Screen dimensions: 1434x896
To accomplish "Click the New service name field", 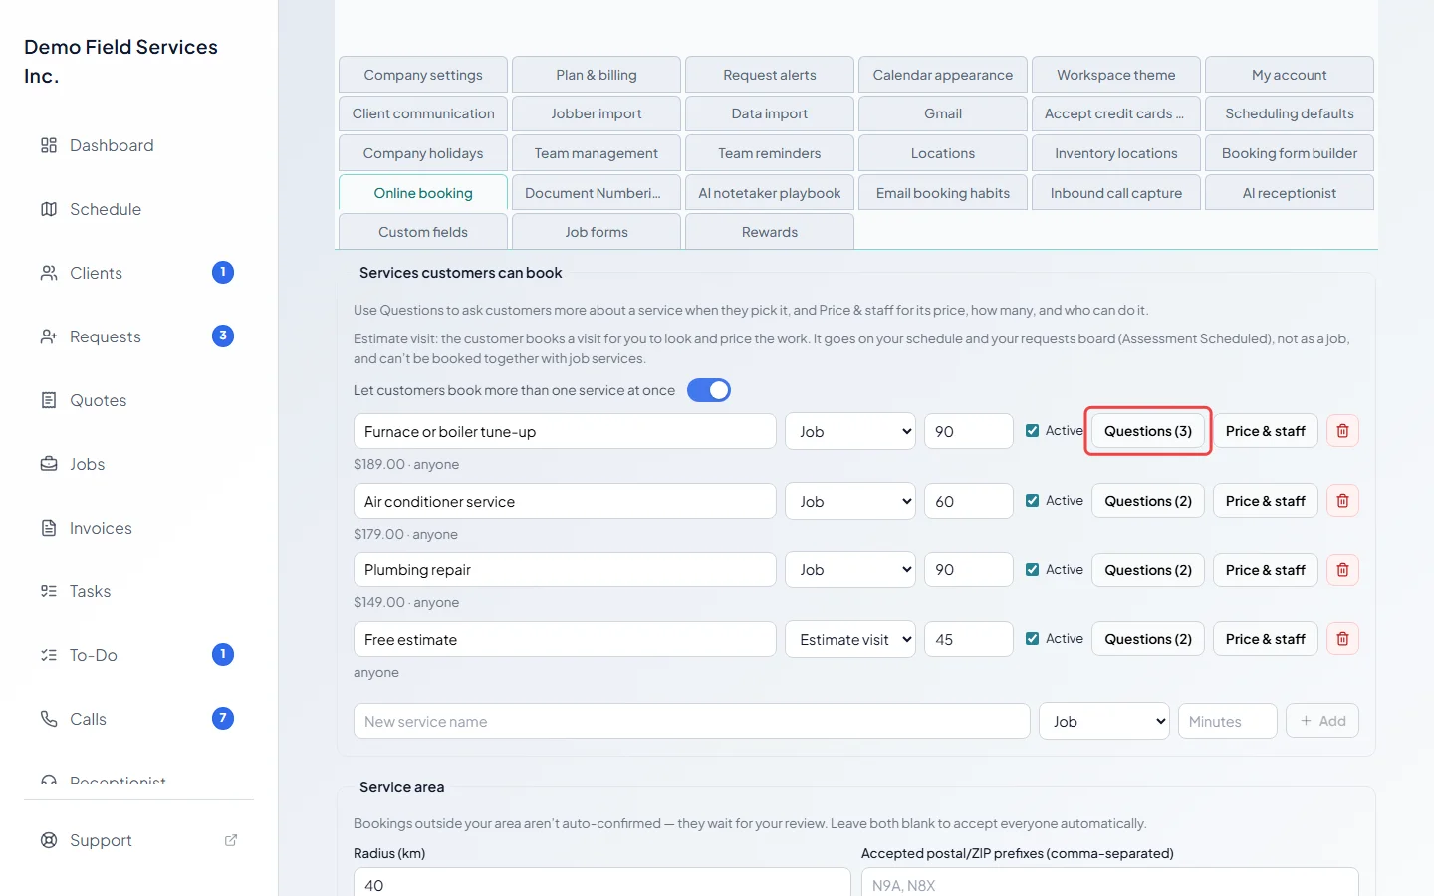I will tap(692, 721).
